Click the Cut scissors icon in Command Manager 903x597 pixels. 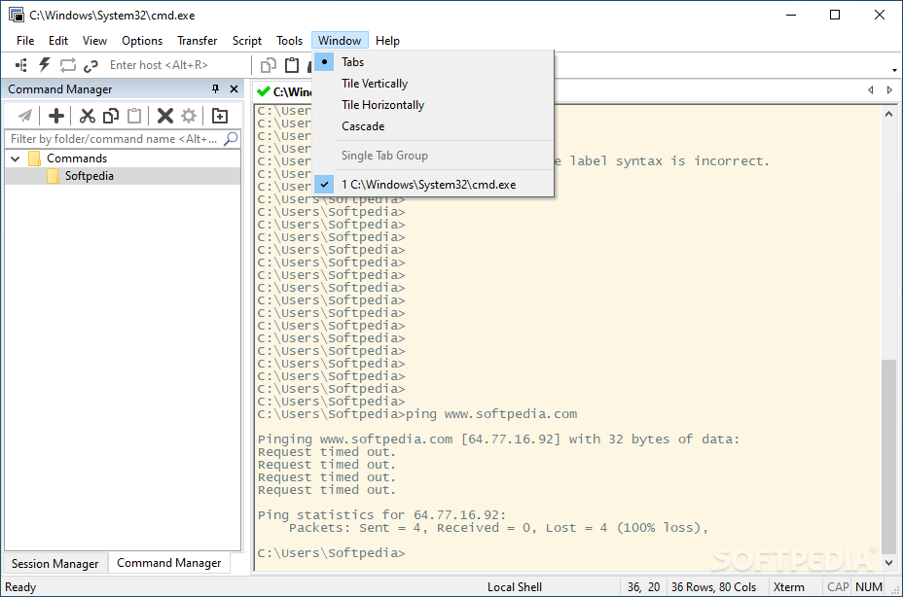(87, 116)
